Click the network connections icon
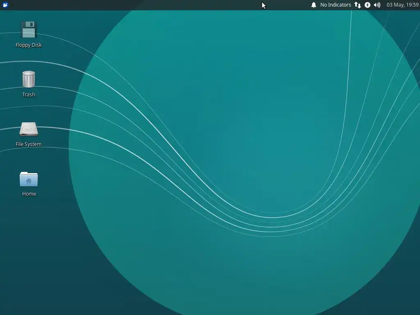The height and width of the screenshot is (315, 420). [x=358, y=5]
